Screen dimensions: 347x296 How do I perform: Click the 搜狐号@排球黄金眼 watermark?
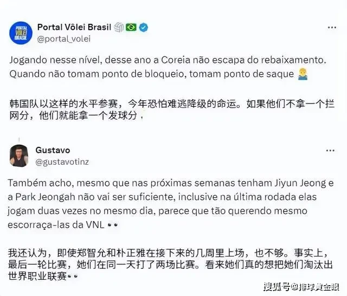coord(301,287)
